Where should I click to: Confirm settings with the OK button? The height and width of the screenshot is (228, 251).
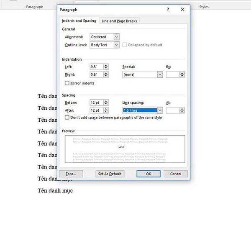click(x=149, y=174)
